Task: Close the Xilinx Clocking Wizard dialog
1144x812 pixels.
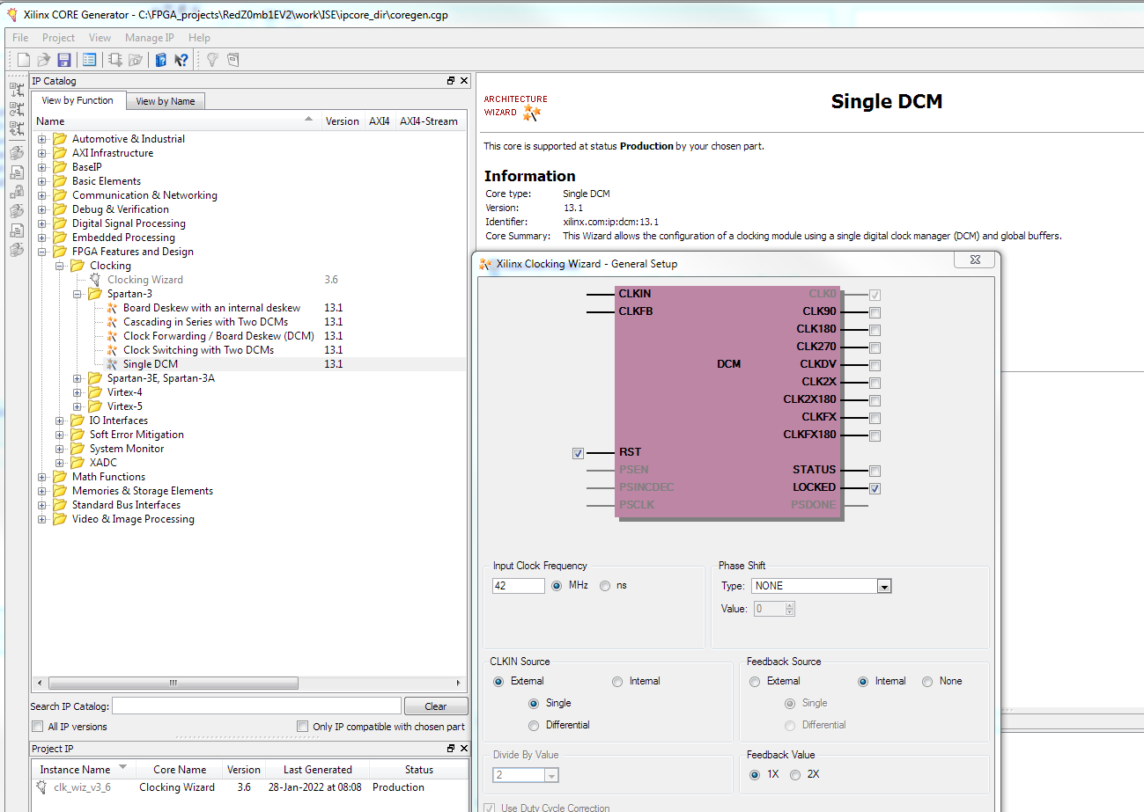Action: point(976,260)
